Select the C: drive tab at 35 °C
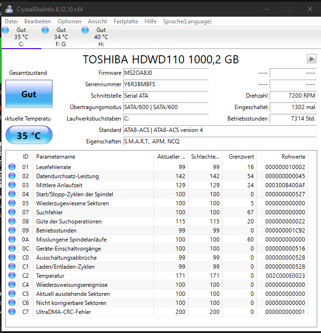Screen dimensions: 321x333 [21, 37]
